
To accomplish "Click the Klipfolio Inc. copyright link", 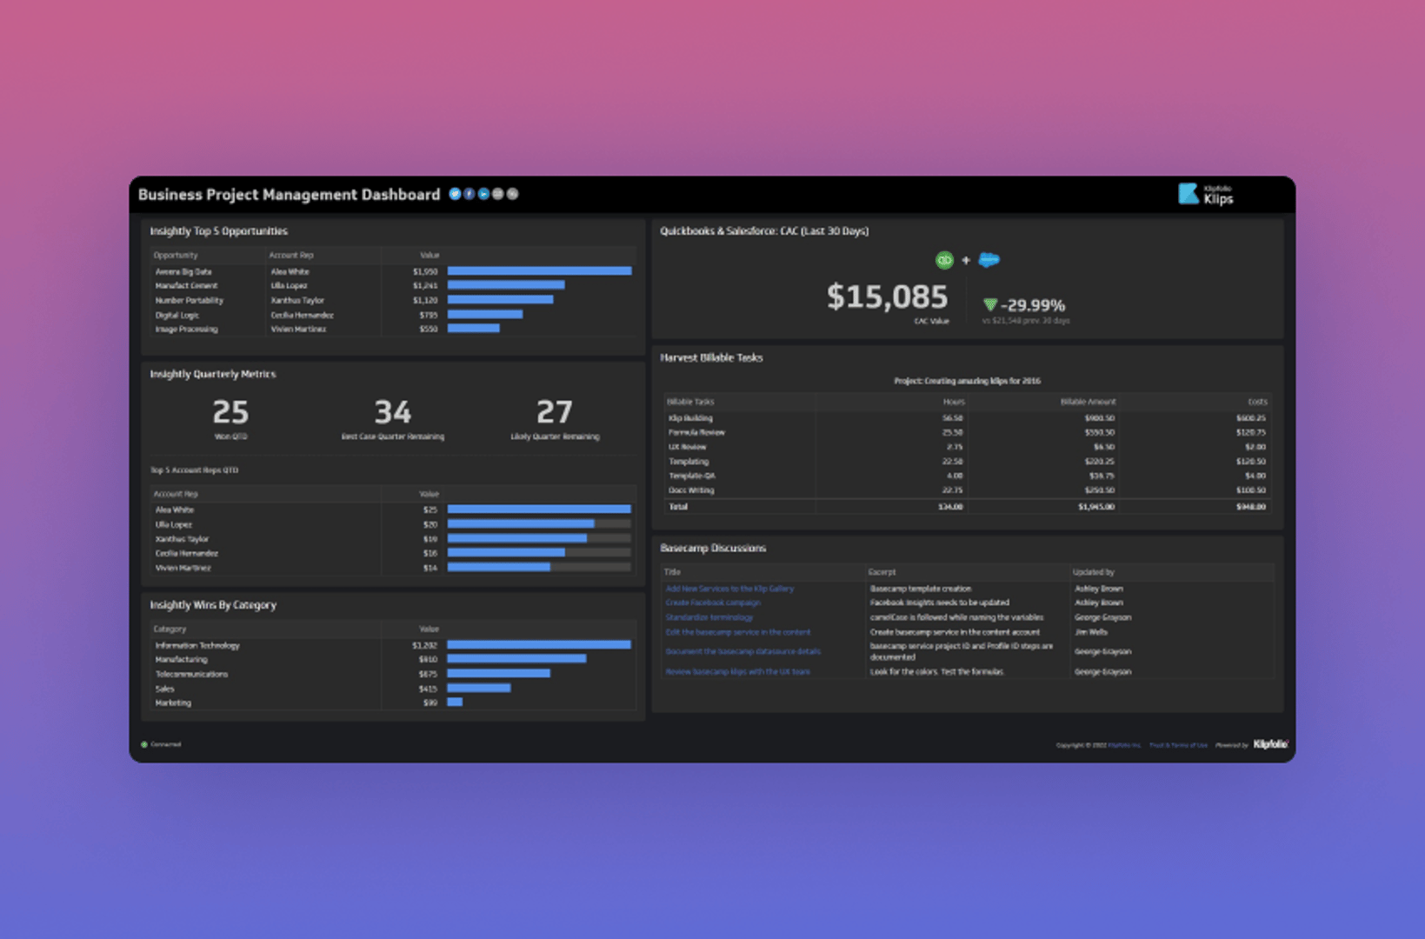I will point(1124,744).
